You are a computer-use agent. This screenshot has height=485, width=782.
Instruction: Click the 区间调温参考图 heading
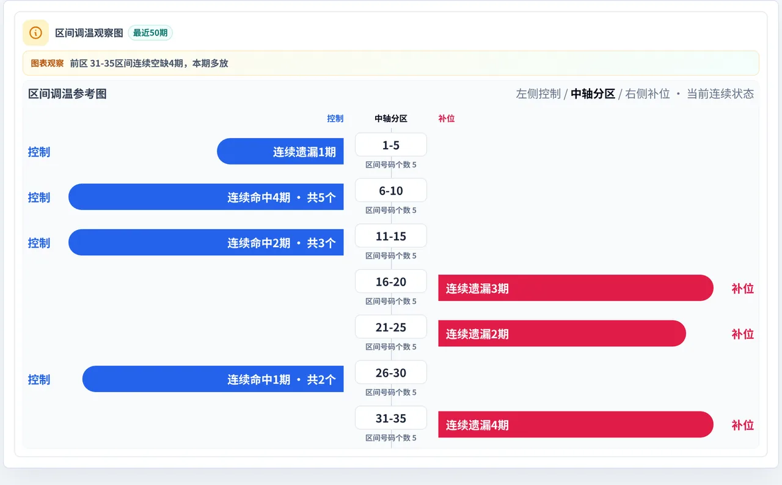click(67, 94)
